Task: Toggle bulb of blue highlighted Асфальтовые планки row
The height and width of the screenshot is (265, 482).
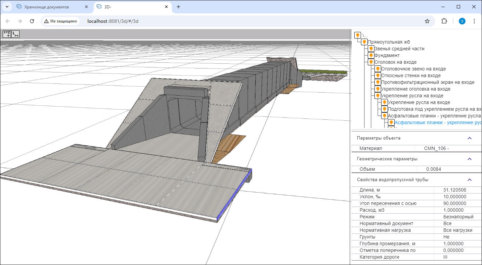Action: tap(391, 122)
